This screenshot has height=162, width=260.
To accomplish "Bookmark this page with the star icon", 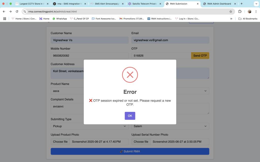I will [231, 11].
